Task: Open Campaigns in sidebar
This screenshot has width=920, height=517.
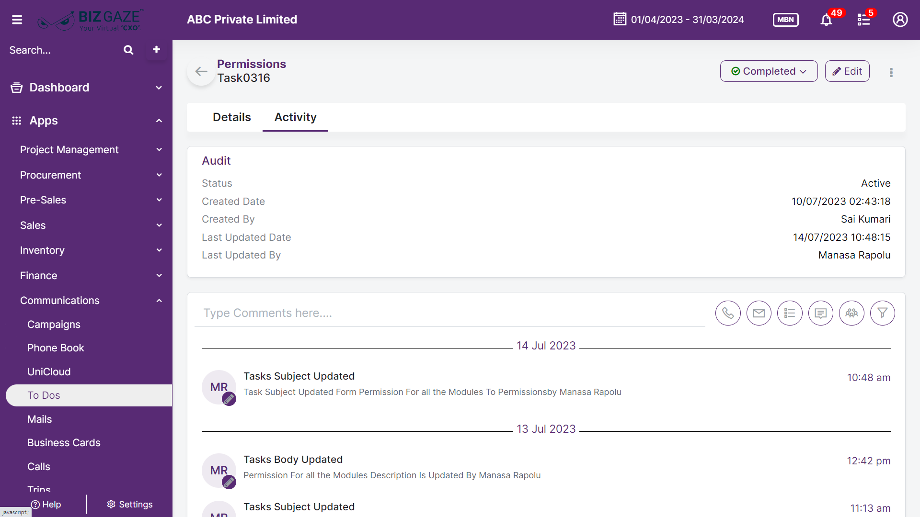Action: point(54,325)
